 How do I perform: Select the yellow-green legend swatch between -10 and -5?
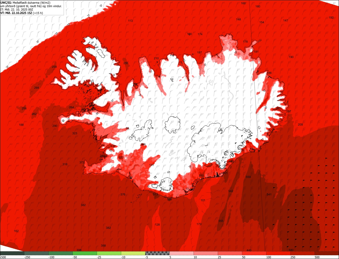point(133,253)
